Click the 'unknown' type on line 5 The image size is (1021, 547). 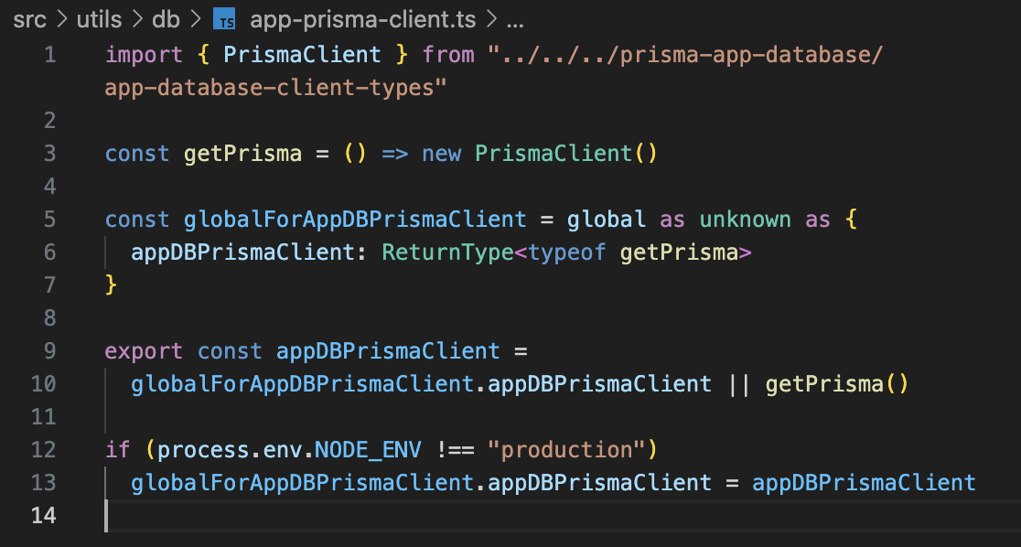745,220
